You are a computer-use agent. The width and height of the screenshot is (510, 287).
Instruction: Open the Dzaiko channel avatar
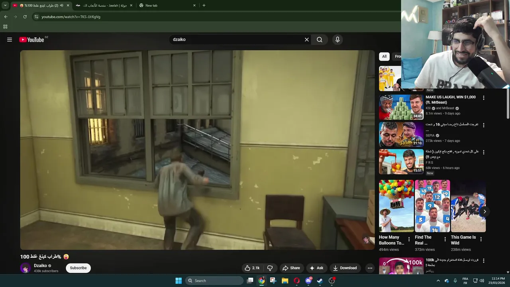coord(25,268)
